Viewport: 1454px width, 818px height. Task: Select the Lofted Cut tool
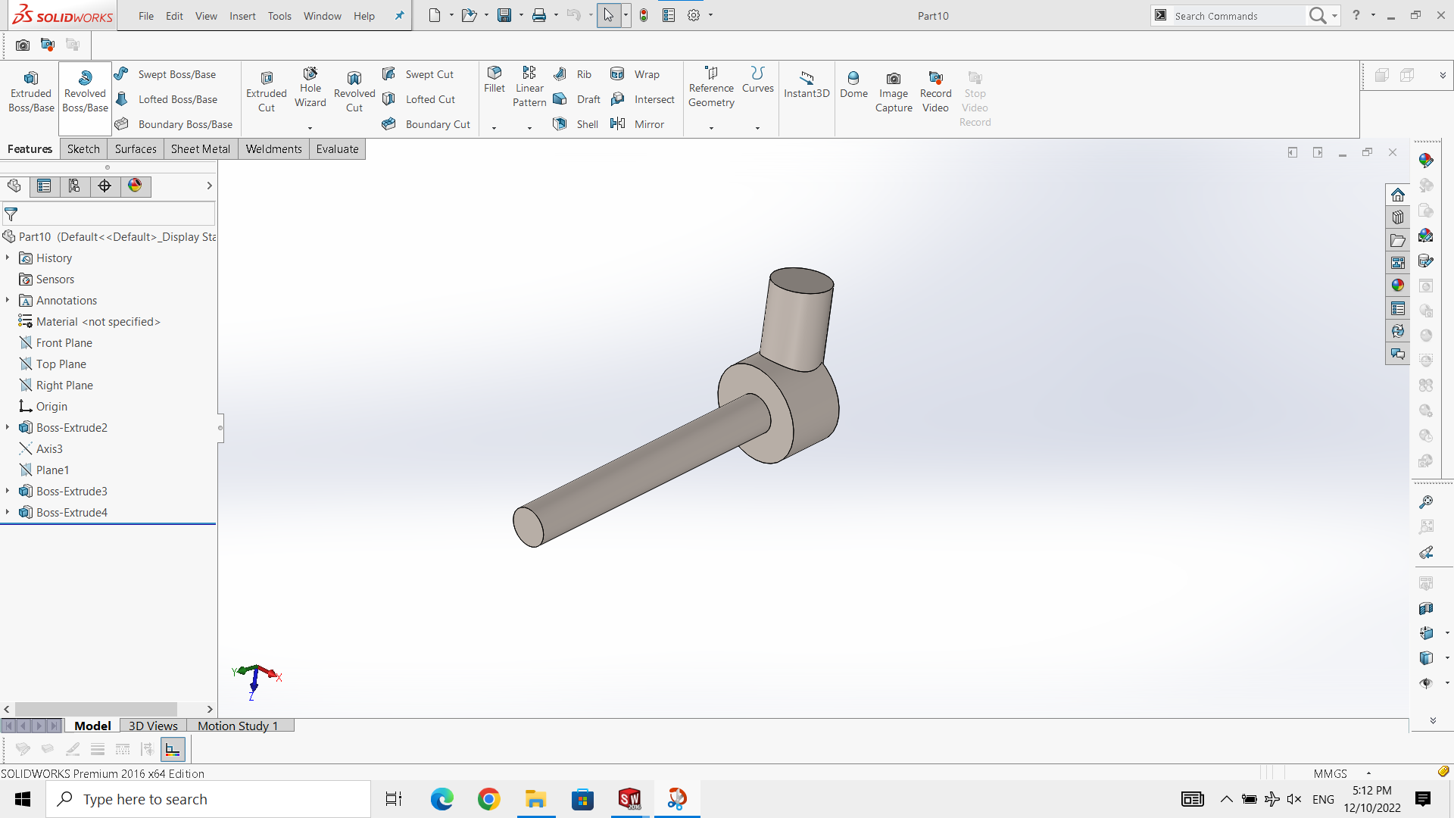coord(419,99)
